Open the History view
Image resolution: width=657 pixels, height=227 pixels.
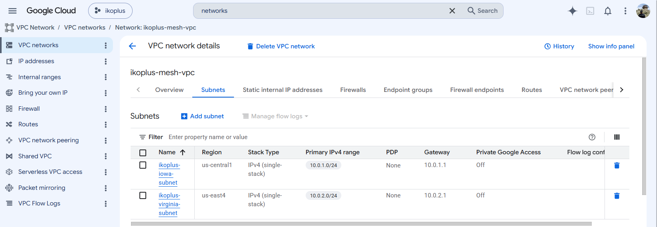tap(559, 46)
